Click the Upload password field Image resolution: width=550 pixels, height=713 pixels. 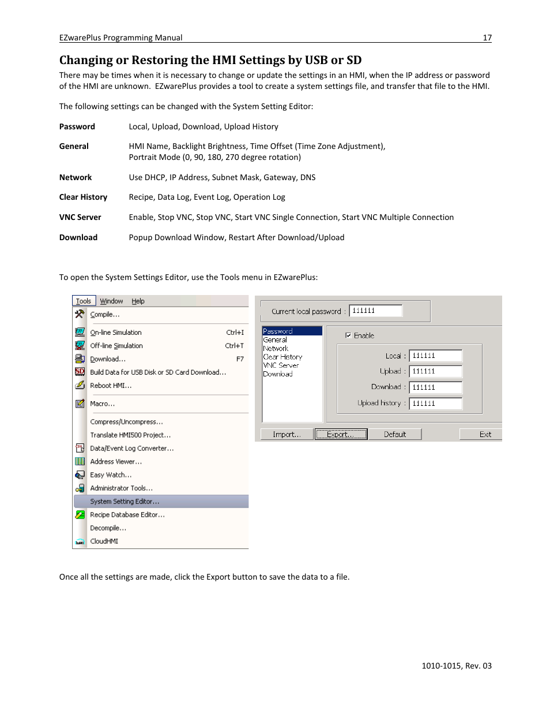[436, 371]
